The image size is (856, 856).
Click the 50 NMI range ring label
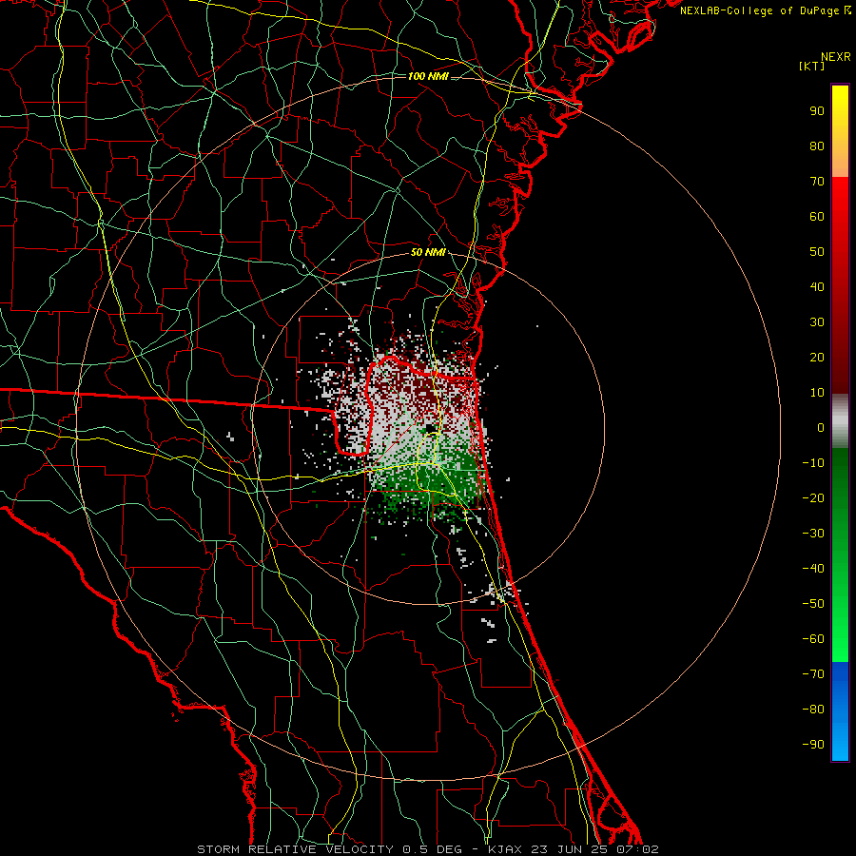click(x=428, y=252)
